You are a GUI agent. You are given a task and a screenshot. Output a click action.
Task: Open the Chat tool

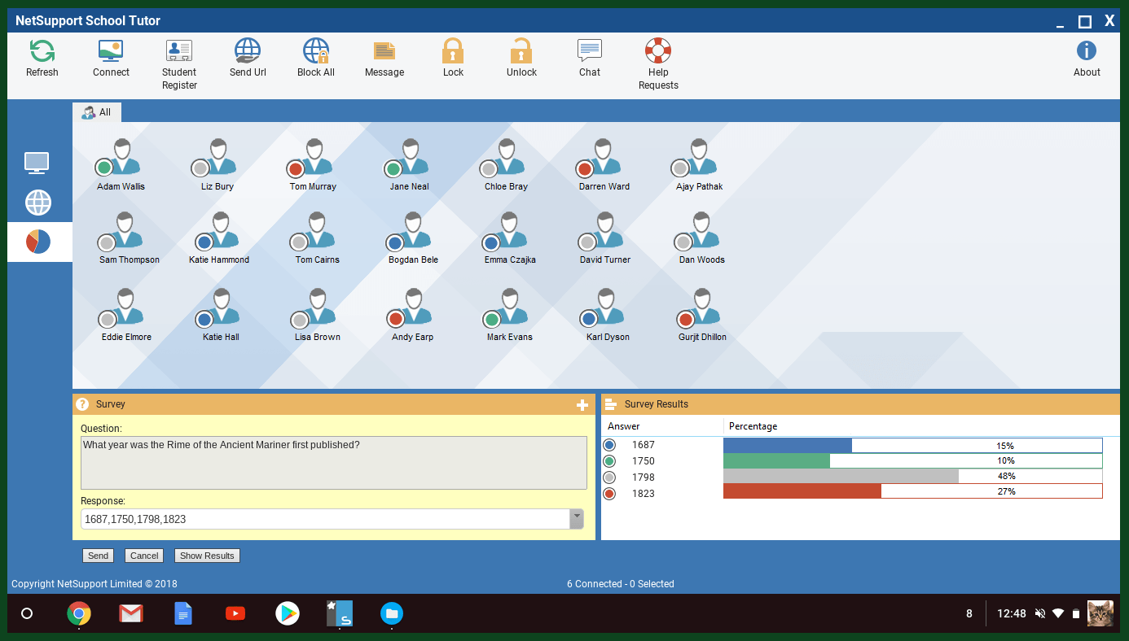pos(590,52)
